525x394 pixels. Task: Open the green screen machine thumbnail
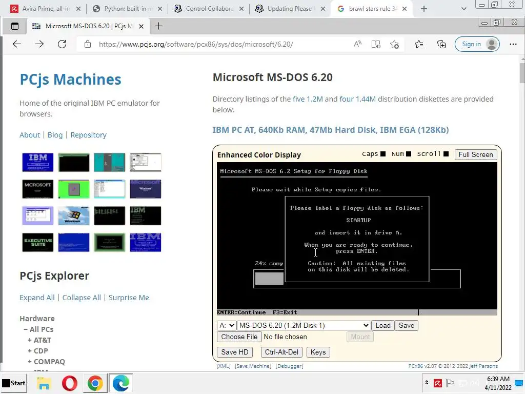click(74, 189)
